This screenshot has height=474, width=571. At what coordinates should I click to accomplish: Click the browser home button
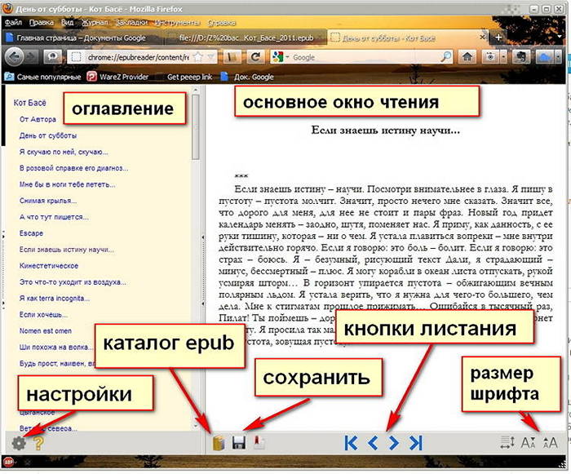468,57
